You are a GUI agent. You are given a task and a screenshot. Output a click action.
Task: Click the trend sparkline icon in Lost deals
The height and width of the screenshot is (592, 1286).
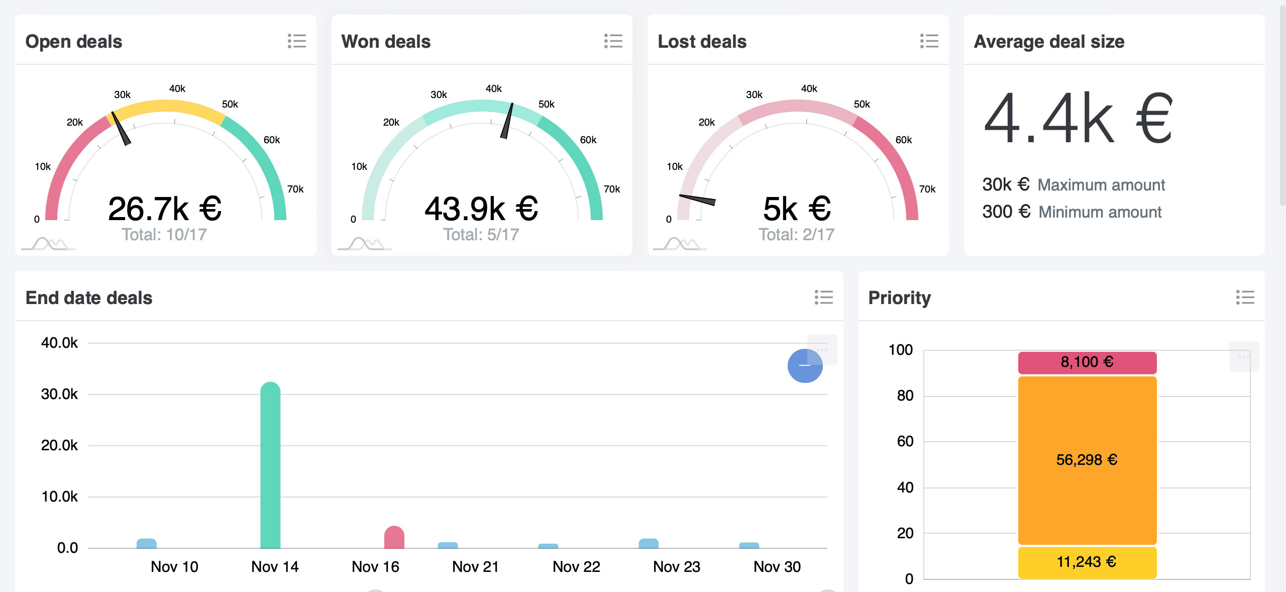tap(681, 244)
